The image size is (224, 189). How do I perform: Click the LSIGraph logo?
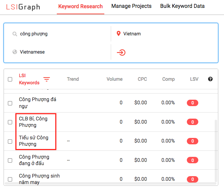pyautogui.click(x=23, y=7)
